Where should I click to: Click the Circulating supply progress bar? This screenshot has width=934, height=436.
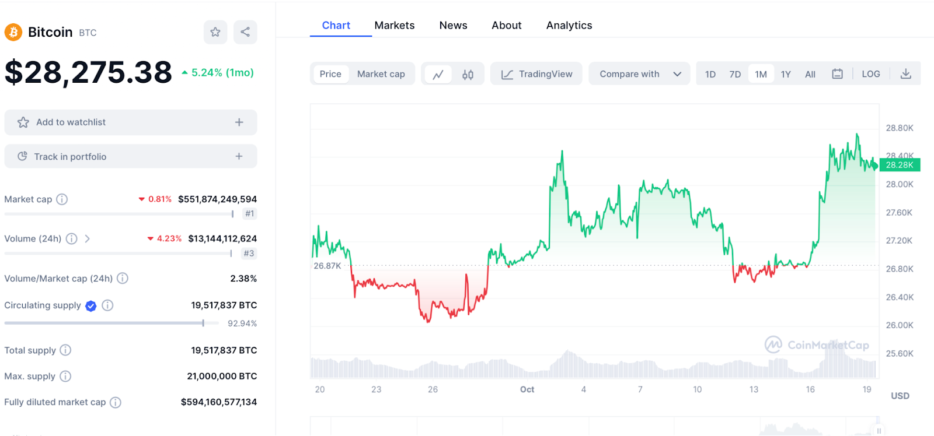pos(111,323)
